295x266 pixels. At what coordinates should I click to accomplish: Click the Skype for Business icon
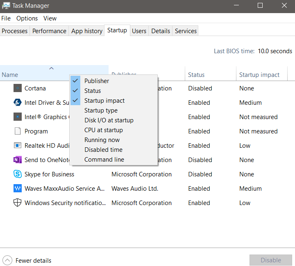tap(18, 174)
